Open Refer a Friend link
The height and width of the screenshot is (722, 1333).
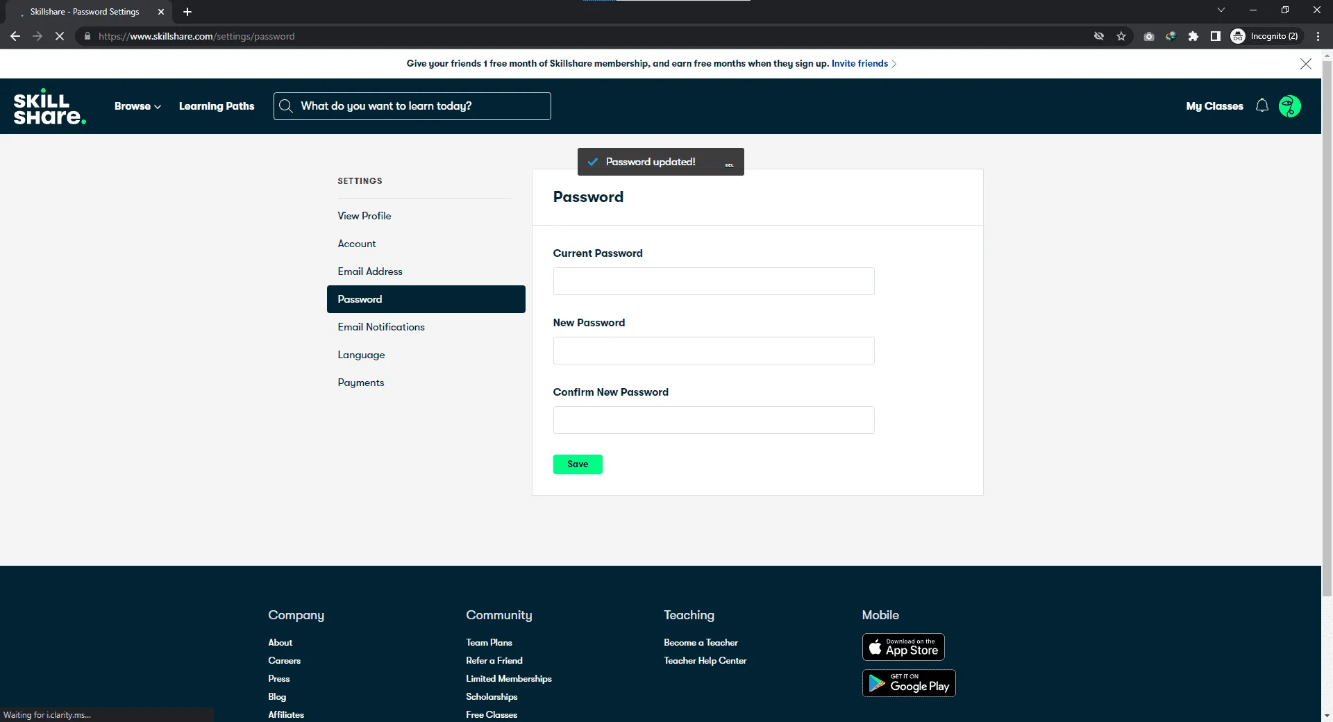point(494,660)
